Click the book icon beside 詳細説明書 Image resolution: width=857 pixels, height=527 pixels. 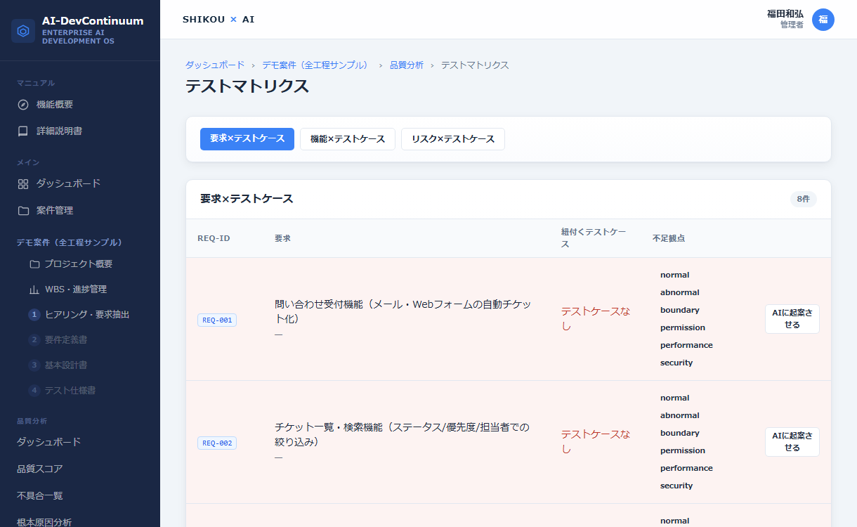coord(23,131)
